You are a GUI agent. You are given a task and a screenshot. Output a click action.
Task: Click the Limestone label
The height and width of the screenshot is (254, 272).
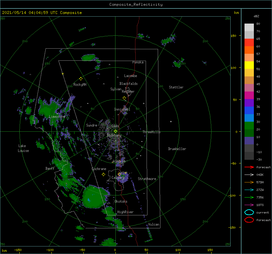(x=57, y=117)
